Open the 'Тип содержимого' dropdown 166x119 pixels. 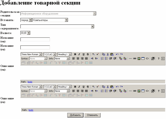point(92,26)
